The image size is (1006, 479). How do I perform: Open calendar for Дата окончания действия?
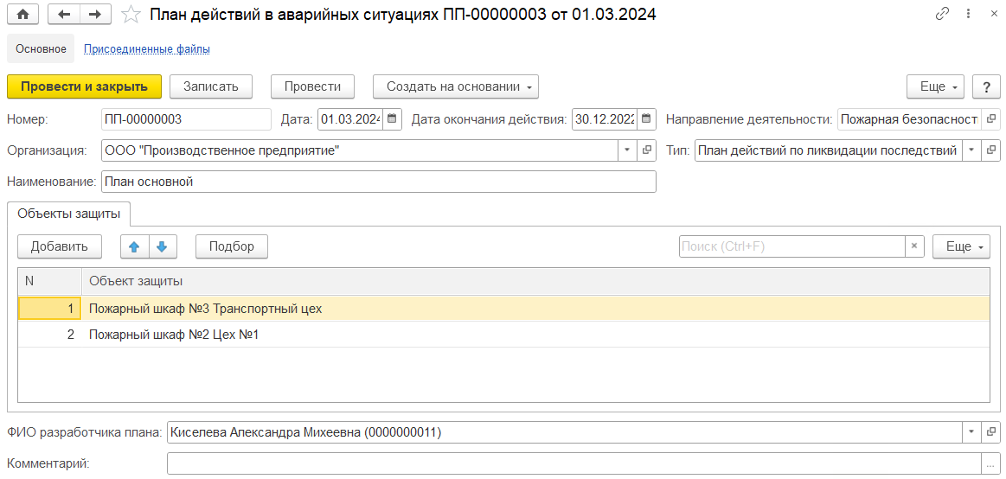click(x=646, y=118)
